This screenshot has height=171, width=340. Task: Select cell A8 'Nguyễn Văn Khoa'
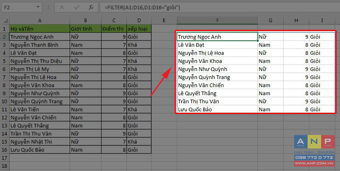(40, 85)
